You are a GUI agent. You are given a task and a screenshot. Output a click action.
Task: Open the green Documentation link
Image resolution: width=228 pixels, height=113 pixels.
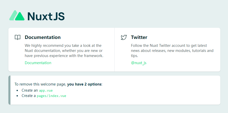[x=38, y=63]
